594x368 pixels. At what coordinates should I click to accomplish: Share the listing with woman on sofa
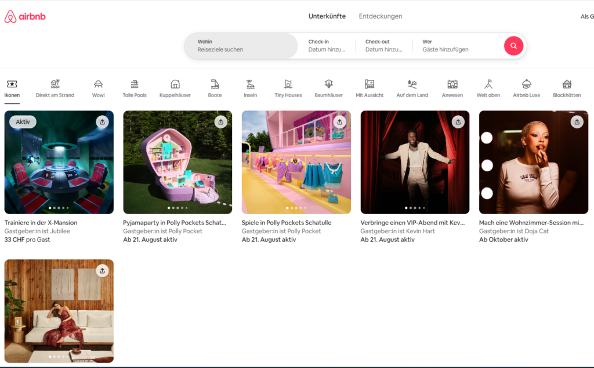pos(102,271)
